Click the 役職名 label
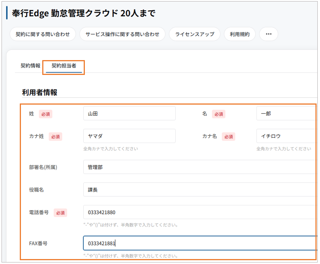320x264 pixels. [36, 190]
